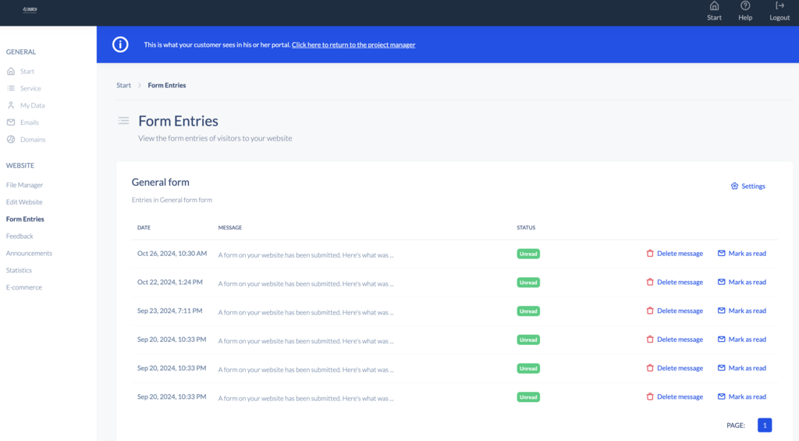Click the Emails envelope icon in sidebar

tap(11, 123)
